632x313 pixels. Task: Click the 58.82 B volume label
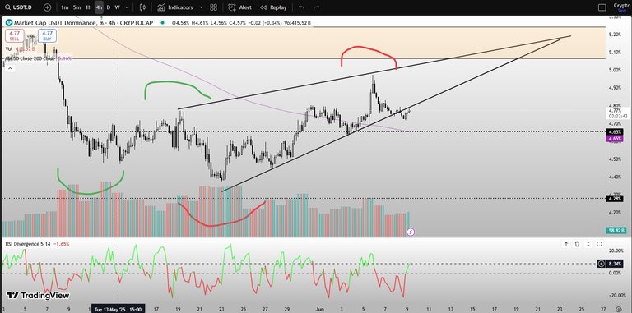(x=616, y=231)
